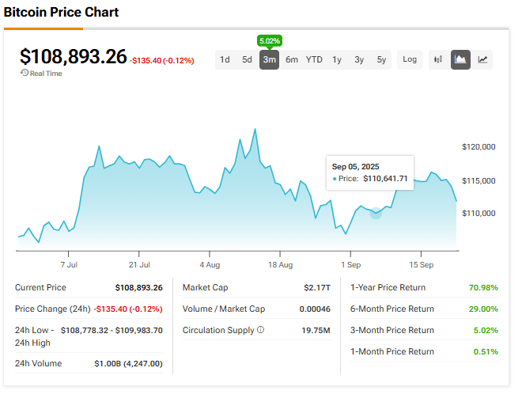Select the area chart type icon
522x398 pixels.
pyautogui.click(x=460, y=59)
